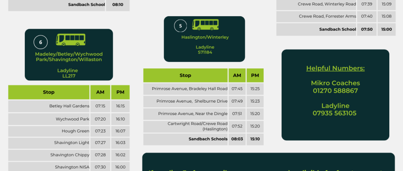Viewport: 403px width, 171px height.
Task: Click the 08:03 Sandbach Schools arrival time
Action: point(237,139)
